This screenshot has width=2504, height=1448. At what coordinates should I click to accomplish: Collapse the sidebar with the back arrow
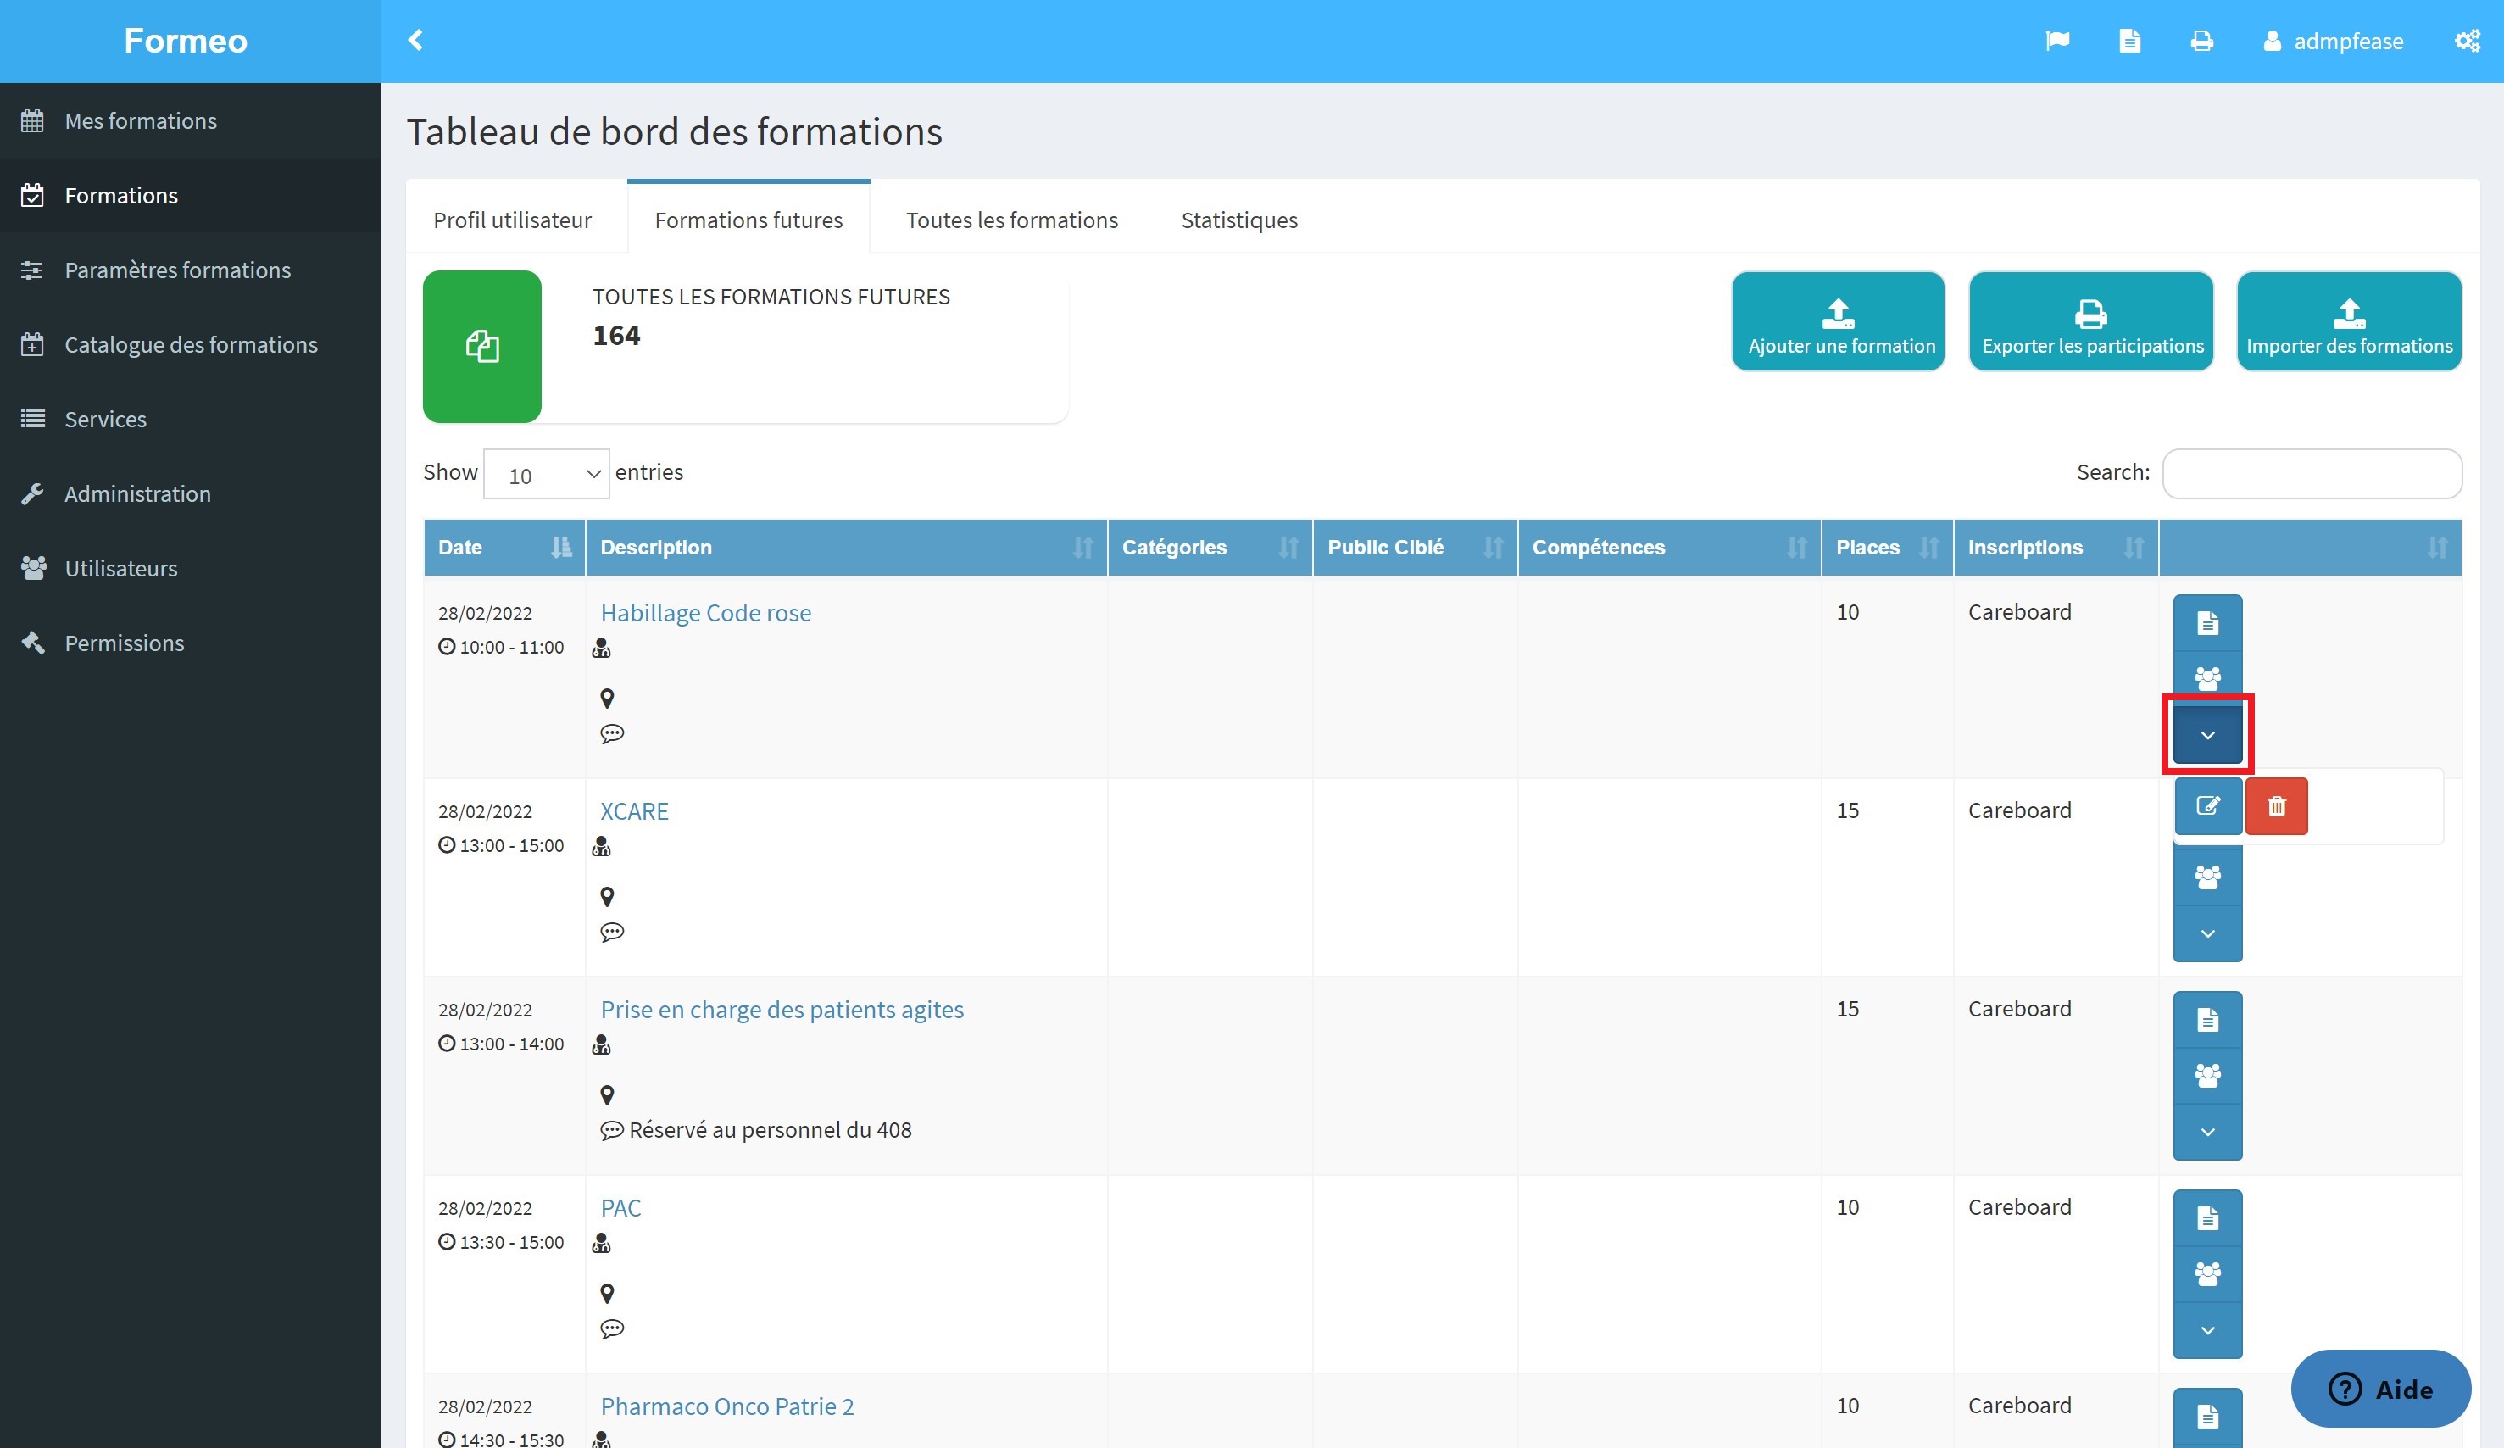point(415,40)
